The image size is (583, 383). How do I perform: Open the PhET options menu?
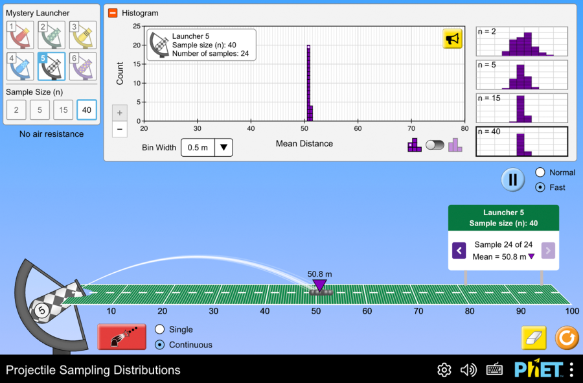pyautogui.click(x=571, y=369)
